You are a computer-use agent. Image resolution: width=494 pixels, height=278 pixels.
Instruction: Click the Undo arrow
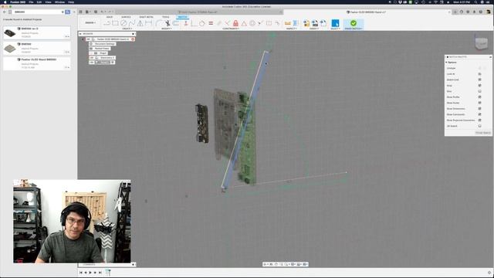102,12
